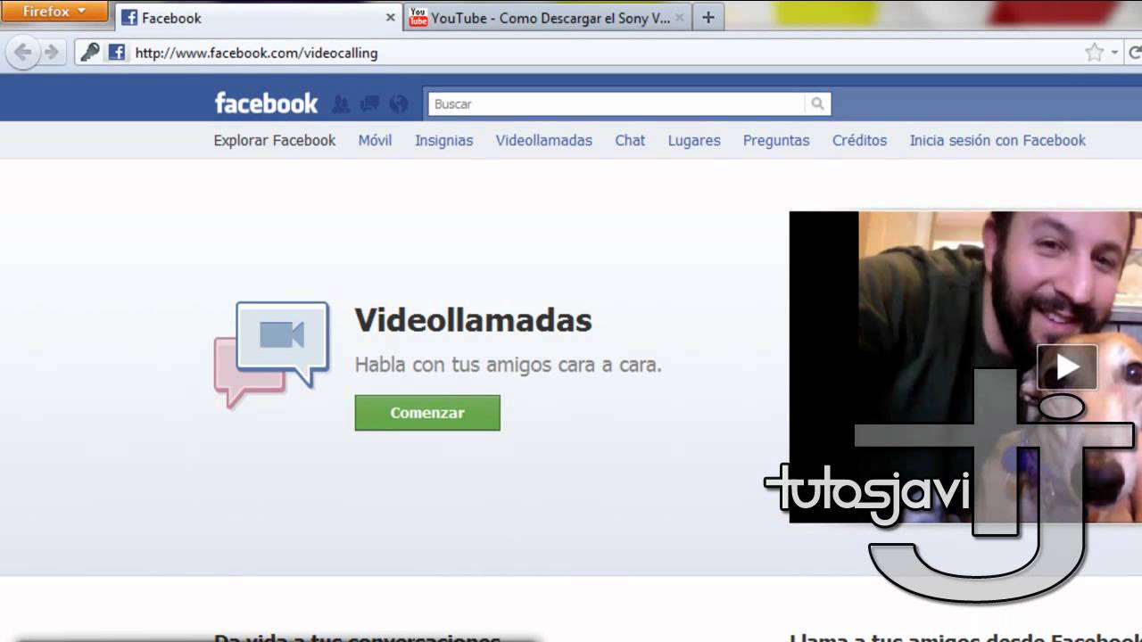Open the Firefox menu button

54,12
